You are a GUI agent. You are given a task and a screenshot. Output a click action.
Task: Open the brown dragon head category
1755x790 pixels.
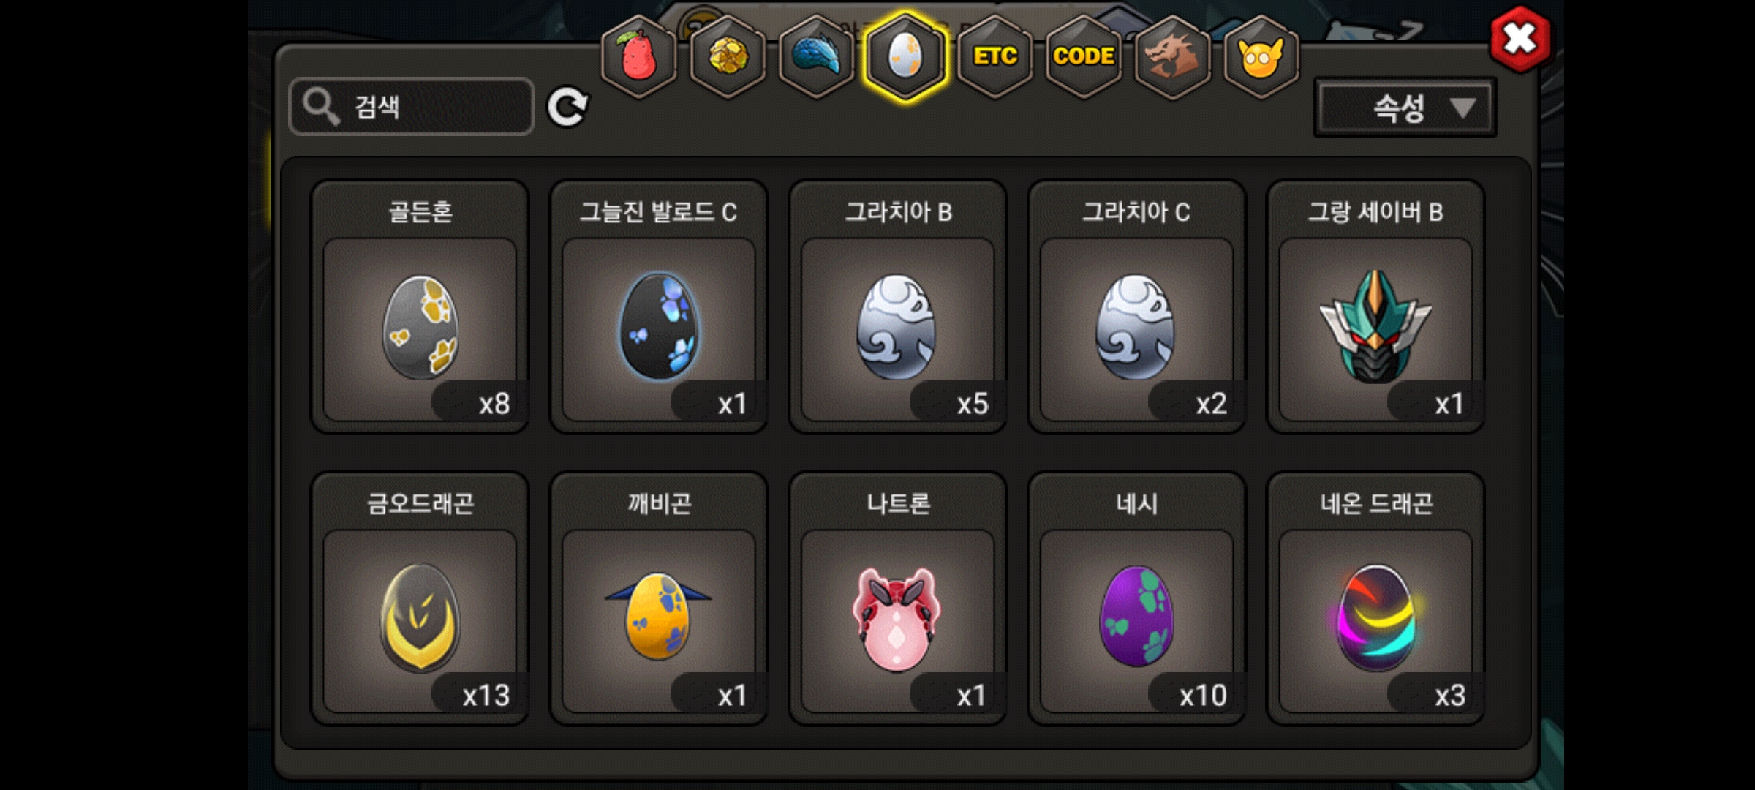1172,56
